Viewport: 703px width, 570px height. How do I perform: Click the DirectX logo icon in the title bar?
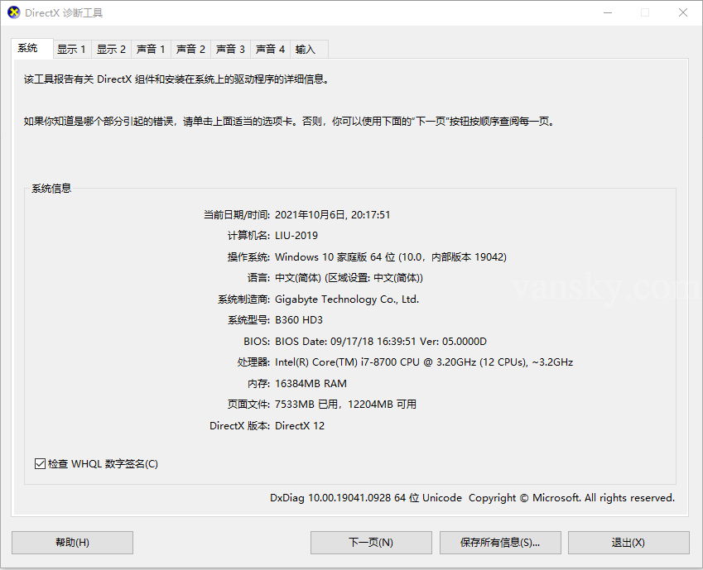point(13,12)
